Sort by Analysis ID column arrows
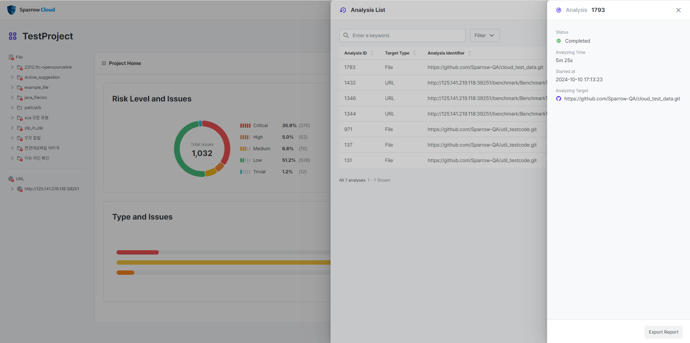The image size is (690, 343). coord(372,53)
